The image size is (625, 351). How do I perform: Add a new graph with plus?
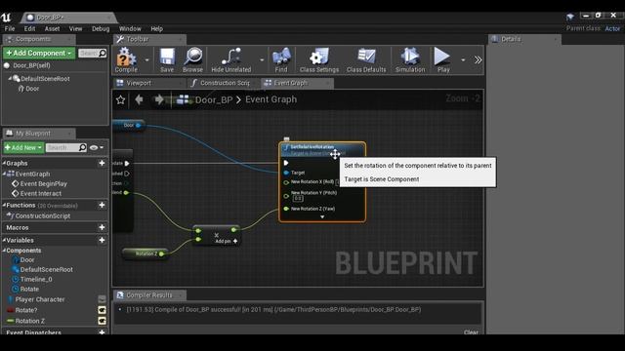coord(102,163)
